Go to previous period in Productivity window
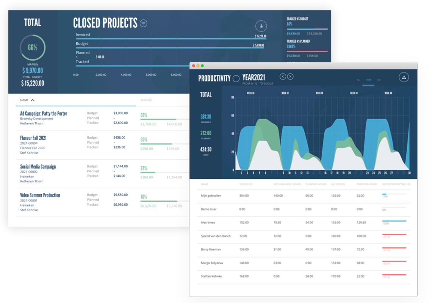This screenshot has height=303, width=432. [x=283, y=77]
